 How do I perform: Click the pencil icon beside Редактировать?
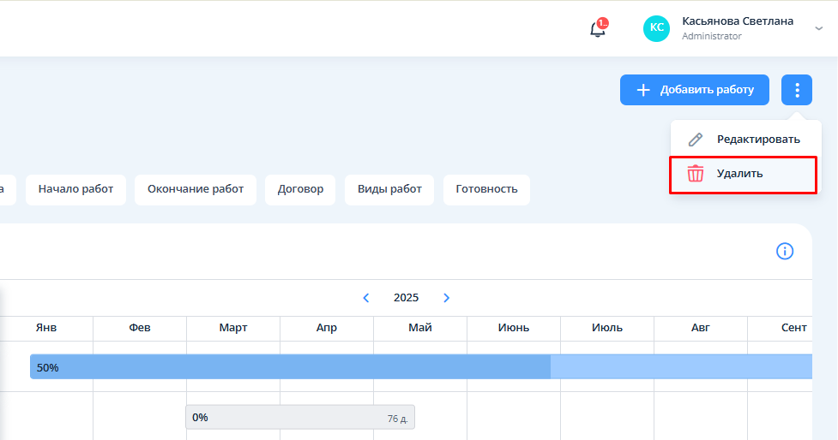point(696,140)
